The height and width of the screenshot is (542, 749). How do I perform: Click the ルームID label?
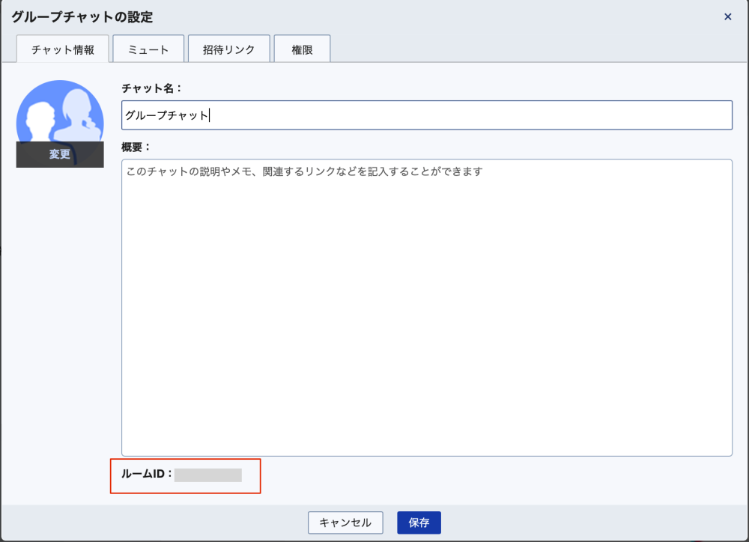(146, 474)
